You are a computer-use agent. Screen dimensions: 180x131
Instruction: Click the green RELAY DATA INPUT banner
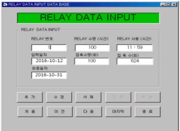point(88,18)
